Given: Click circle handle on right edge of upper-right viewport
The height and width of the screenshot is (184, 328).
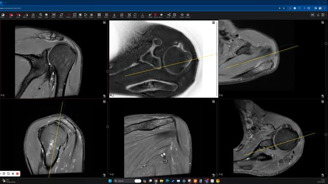Looking at the screenshot, I should (326, 43).
